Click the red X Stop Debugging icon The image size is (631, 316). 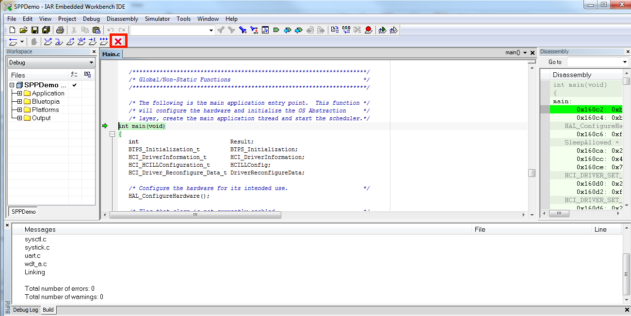118,42
